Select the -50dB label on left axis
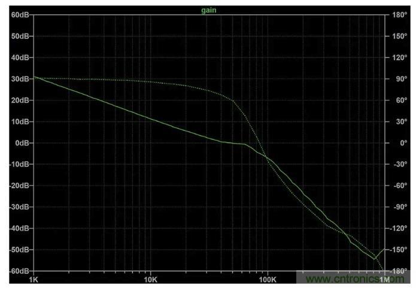Screen dimensions: 416x288 pos(19,250)
